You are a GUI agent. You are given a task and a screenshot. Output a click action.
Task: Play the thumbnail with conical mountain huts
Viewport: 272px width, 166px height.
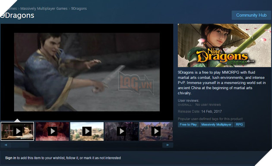click(x=156, y=131)
